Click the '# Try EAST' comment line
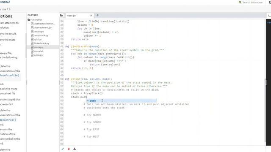Image resolution: width=271 pixels, height=152 pixels. tap(91, 130)
